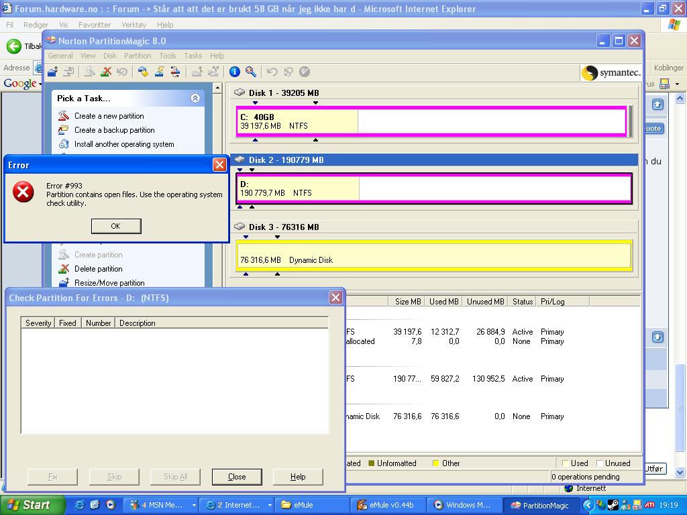Click the ATI tray icon

coord(649,505)
